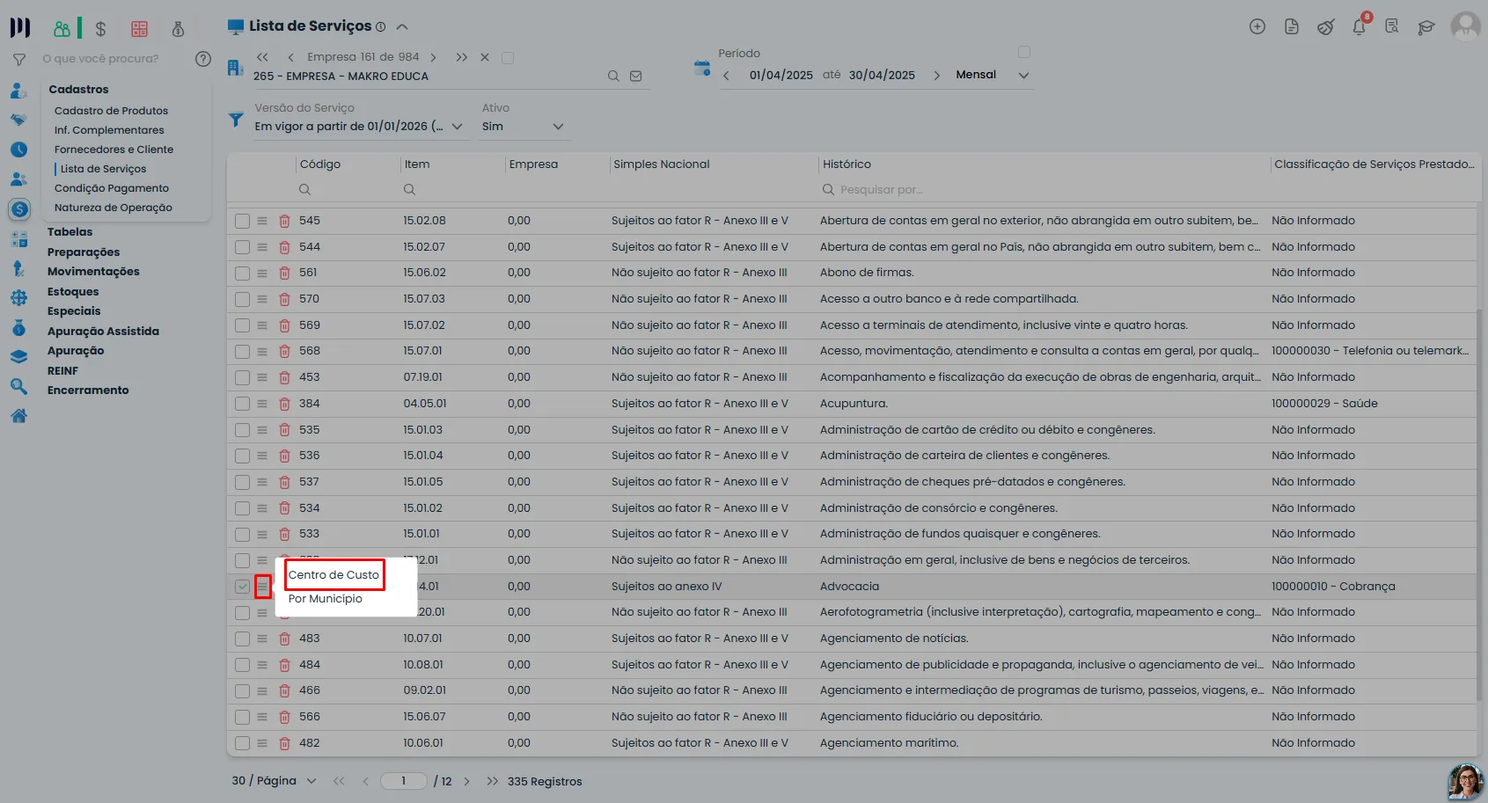Go to next period with right chevron
This screenshot has height=803, width=1488.
coord(936,76)
